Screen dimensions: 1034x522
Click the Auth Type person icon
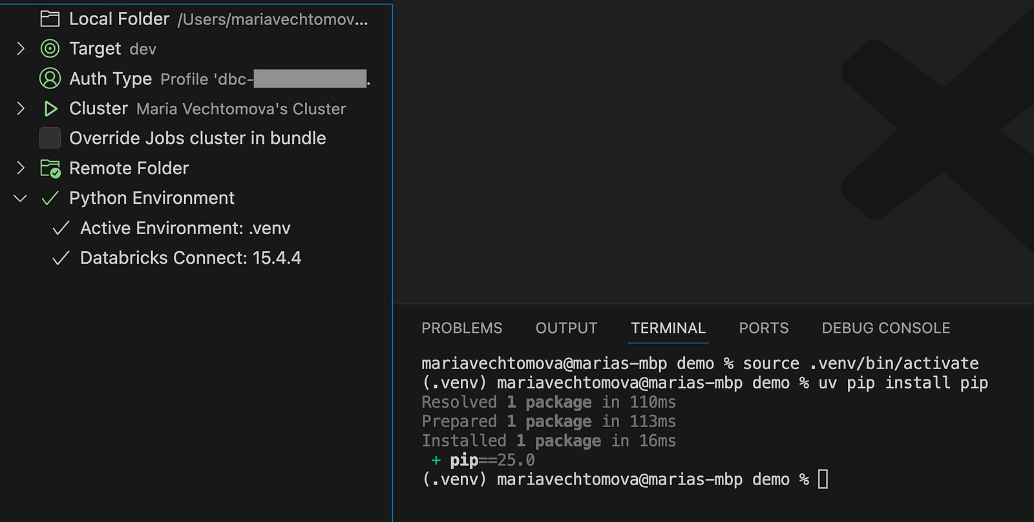tap(50, 78)
